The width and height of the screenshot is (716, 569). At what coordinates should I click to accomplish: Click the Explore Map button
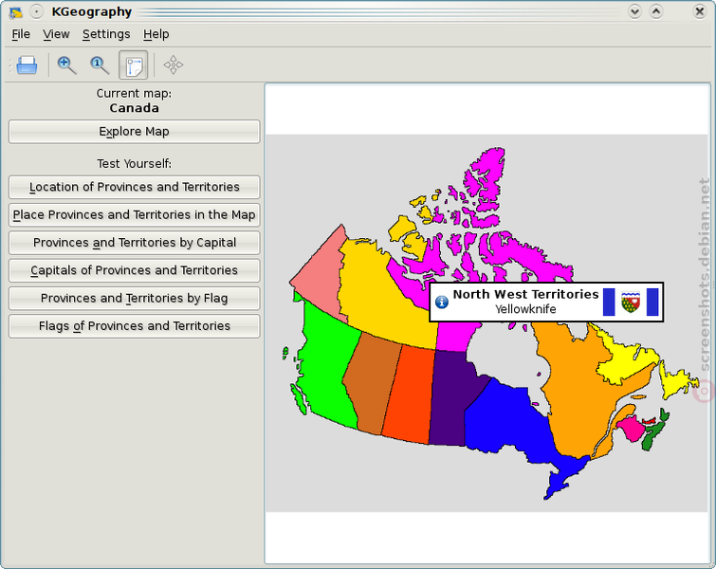coord(135,132)
